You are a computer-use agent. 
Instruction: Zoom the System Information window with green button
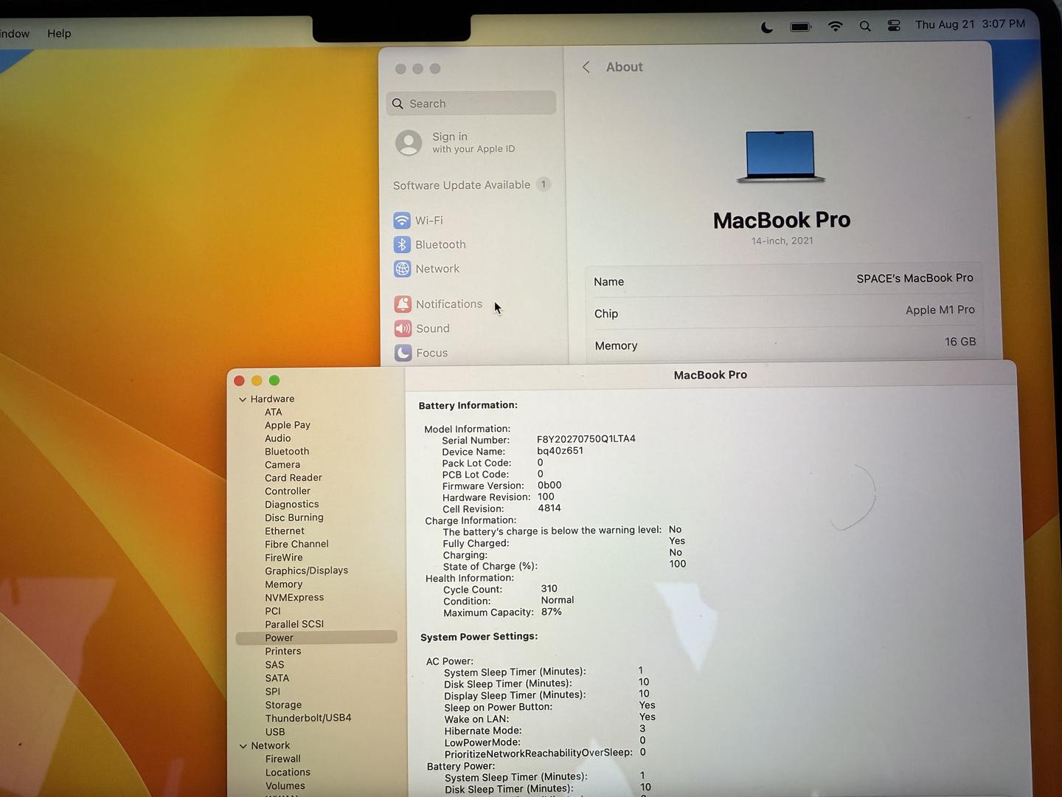274,381
